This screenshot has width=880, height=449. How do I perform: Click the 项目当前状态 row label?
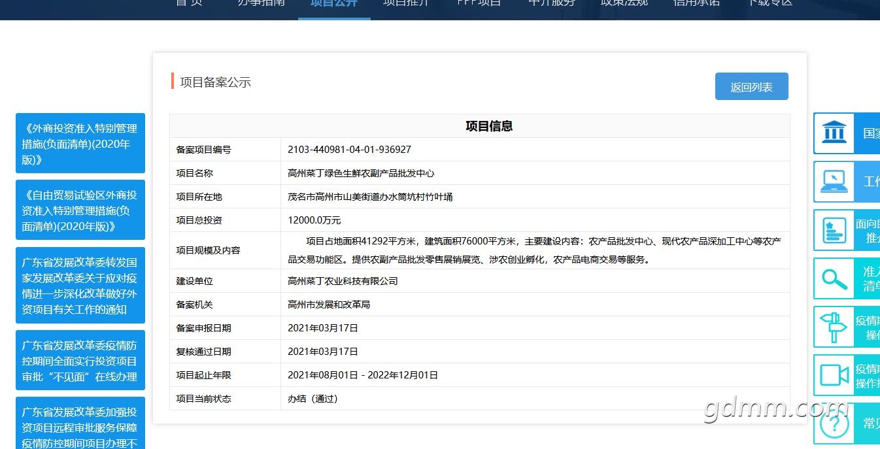click(x=203, y=399)
